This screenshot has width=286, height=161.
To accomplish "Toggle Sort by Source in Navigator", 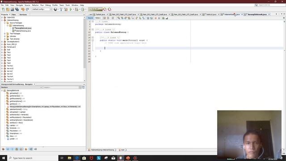I will tap(36, 149).
